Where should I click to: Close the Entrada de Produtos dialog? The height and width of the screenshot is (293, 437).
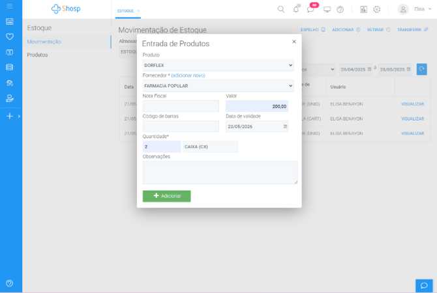(x=294, y=42)
